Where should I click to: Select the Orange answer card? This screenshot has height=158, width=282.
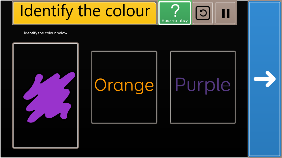click(x=124, y=87)
